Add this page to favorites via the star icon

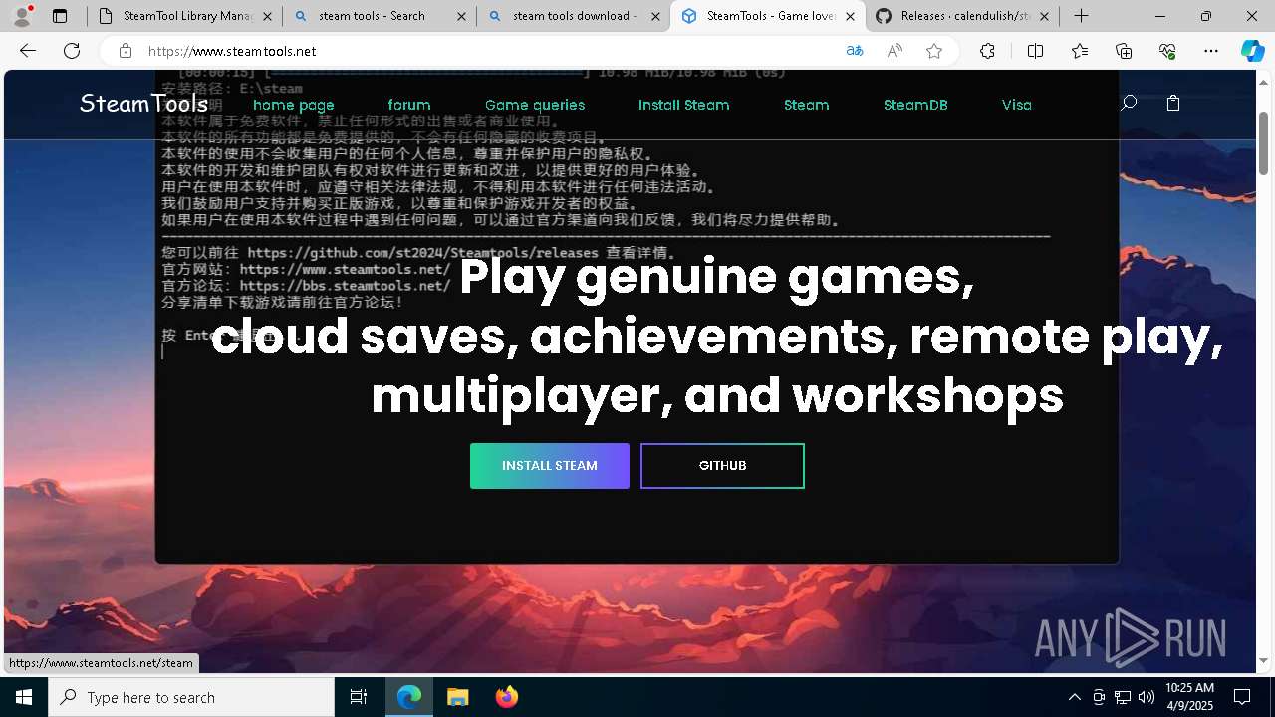tap(934, 51)
